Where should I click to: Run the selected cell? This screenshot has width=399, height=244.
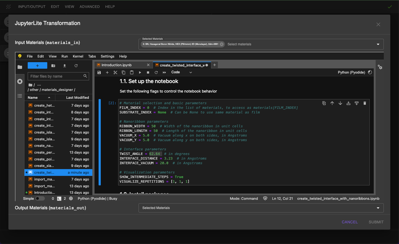point(140,72)
